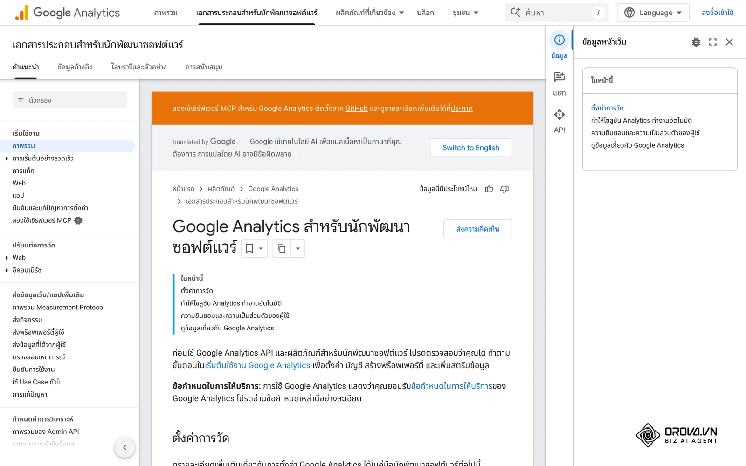This screenshot has height=466, width=746.
Task: Click the ส่งความคิดเห็น feedback button
Action: 477,229
